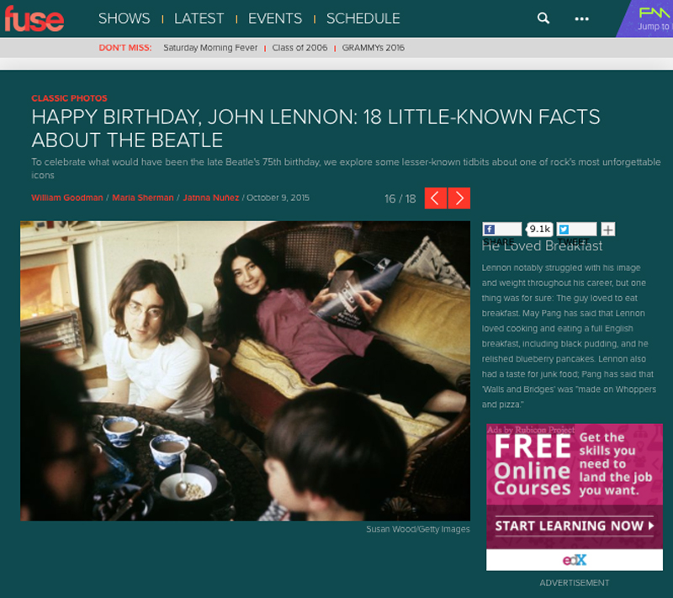Go to the Fuse logo homepage
This screenshot has height=598, width=673.
click(x=34, y=19)
